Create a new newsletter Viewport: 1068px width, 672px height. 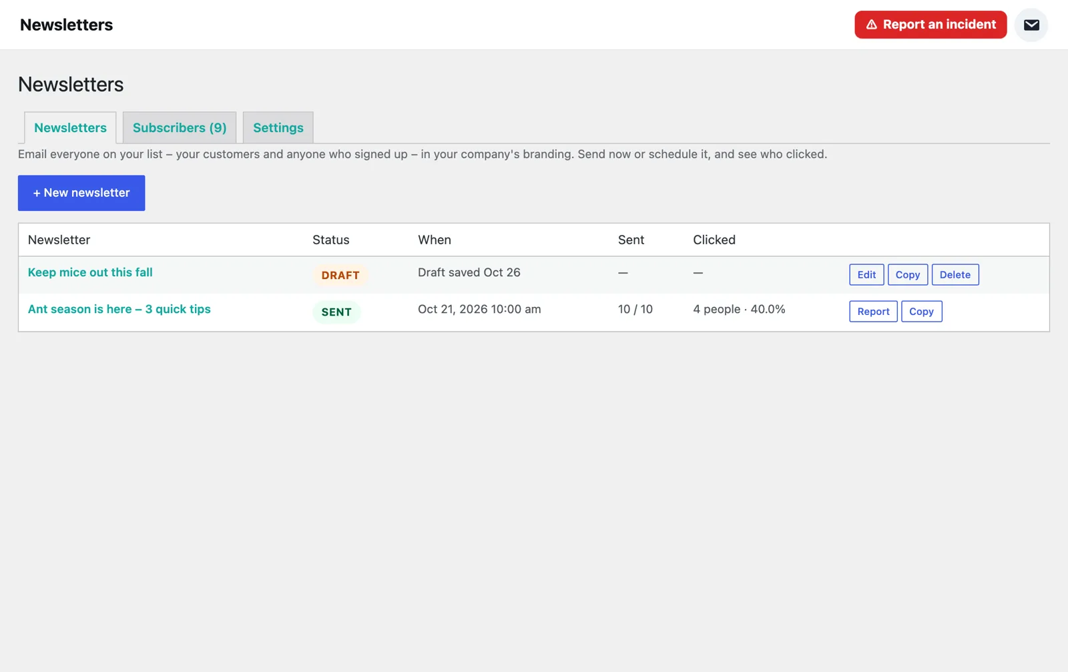click(81, 193)
